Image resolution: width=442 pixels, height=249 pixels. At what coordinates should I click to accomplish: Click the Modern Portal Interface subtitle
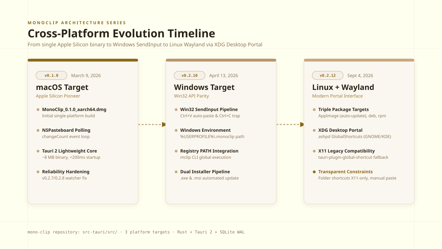(337, 96)
